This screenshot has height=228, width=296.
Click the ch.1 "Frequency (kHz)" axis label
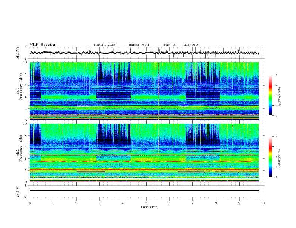[21, 87]
